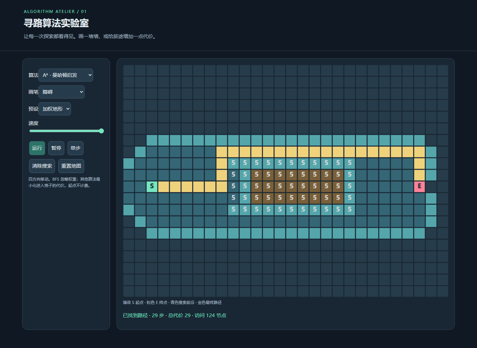Click the ALGORITHM ATELIER / 01 label
This screenshot has width=477, height=348.
tap(55, 11)
